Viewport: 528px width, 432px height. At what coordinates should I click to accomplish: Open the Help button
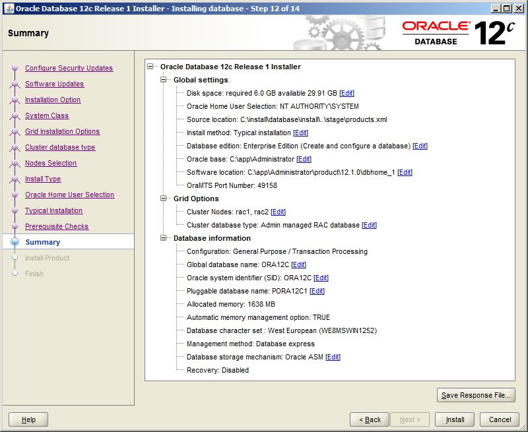tap(28, 419)
